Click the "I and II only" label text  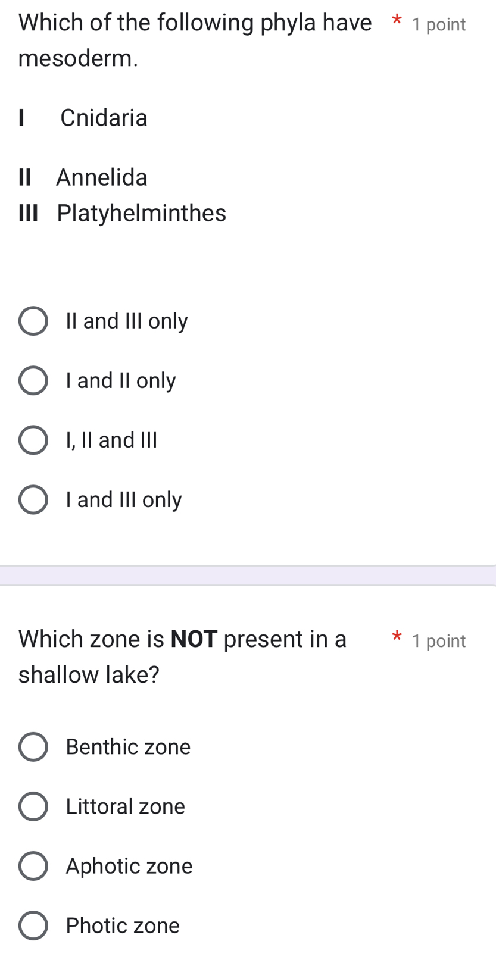[120, 380]
